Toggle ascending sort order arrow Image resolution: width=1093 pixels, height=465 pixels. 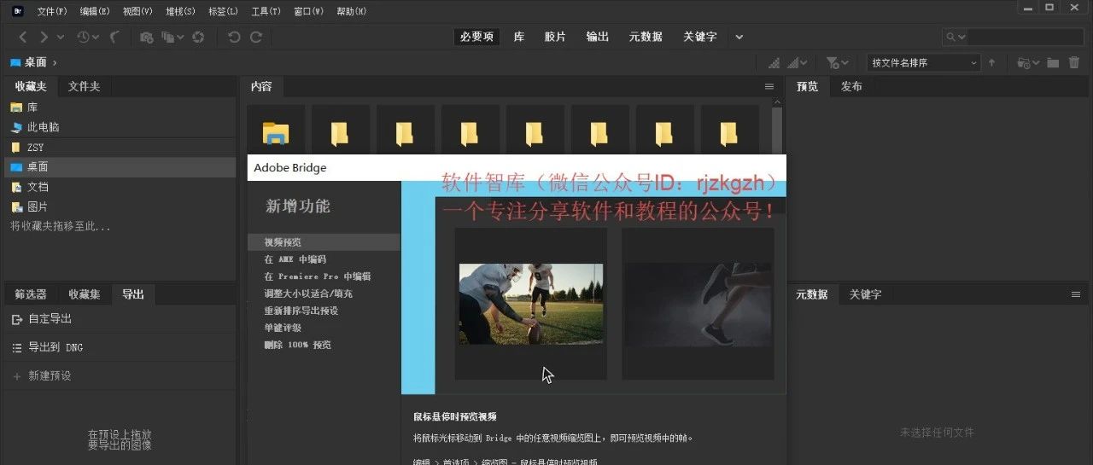point(991,62)
